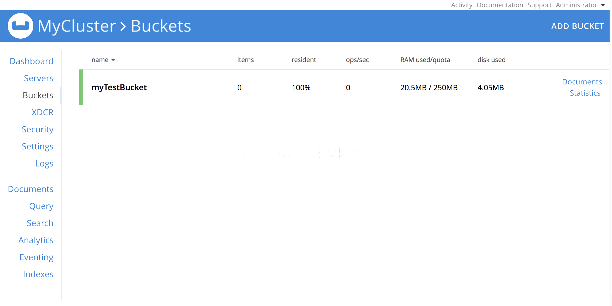
Task: Open Indexes page in sidebar
Action: click(x=38, y=274)
